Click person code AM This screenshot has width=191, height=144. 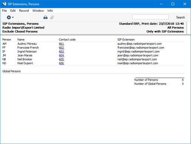[4, 44]
